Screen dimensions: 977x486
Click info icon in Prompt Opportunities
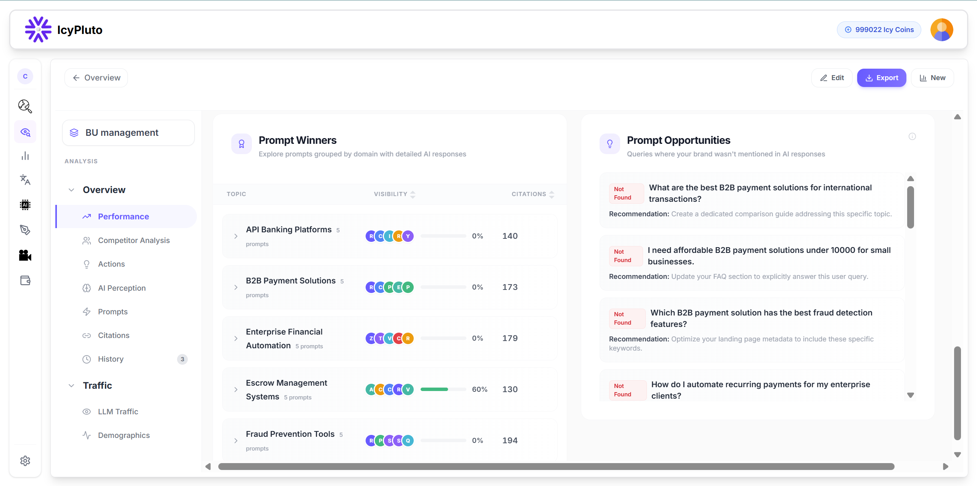pyautogui.click(x=912, y=137)
